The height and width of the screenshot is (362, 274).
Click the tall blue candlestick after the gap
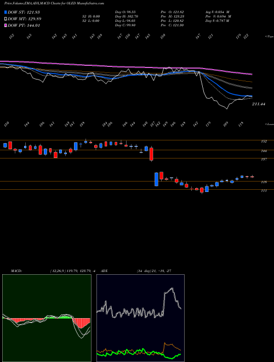click(x=156, y=179)
